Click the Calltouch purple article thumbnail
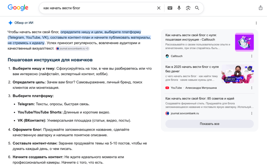The width and height of the screenshot is (267, 167). tap(244, 42)
